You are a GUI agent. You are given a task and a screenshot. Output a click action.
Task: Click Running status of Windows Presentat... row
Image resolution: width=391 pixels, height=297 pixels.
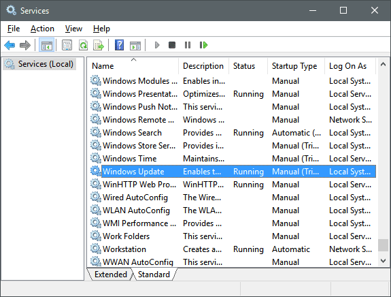[248, 94]
